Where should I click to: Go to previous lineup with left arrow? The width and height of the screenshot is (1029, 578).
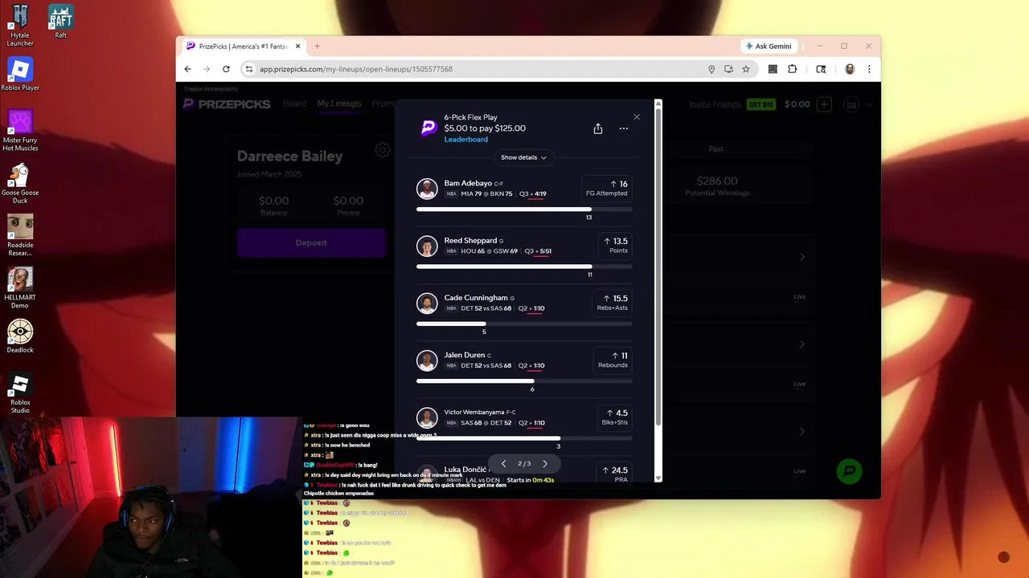(x=504, y=464)
